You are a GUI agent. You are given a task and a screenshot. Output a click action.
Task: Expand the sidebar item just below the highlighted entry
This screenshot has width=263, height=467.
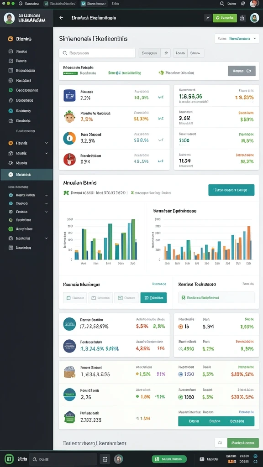[x=28, y=195]
